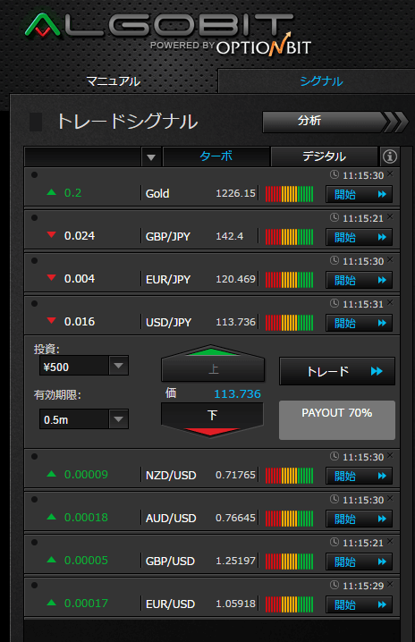Close the EUR/USD signal row
The width and height of the screenshot is (415, 642).
[x=390, y=584]
